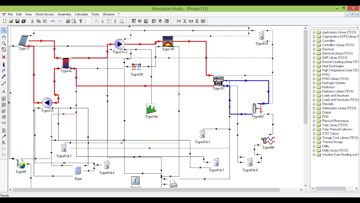Image resolution: width=360 pixels, height=203 pixels.
Task: Expand the Thermal Storage folder
Action: tap(314, 142)
